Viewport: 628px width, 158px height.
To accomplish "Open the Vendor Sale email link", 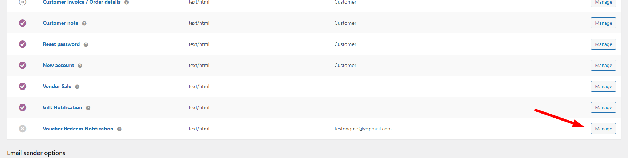I will [x=57, y=86].
